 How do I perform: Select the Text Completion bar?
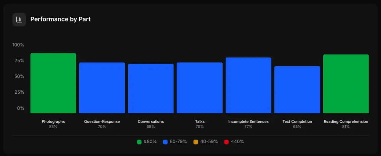[297, 90]
